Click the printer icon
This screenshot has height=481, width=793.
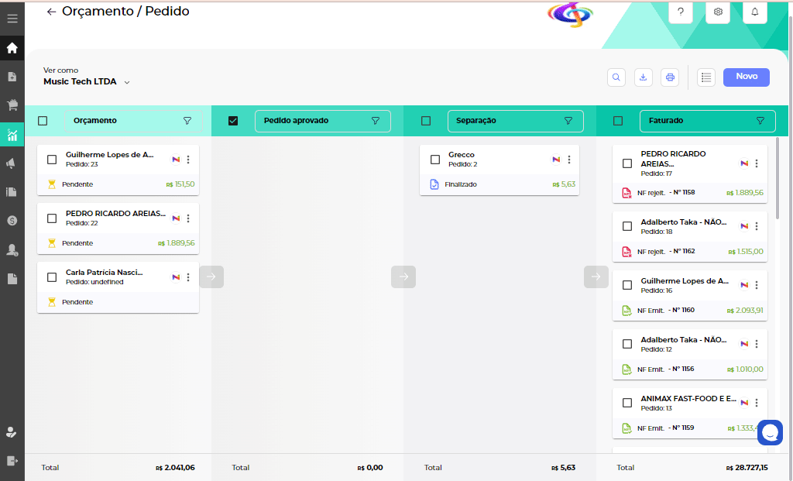670,77
